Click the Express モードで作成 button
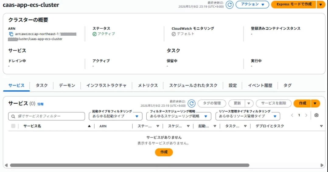 (x=294, y=4)
